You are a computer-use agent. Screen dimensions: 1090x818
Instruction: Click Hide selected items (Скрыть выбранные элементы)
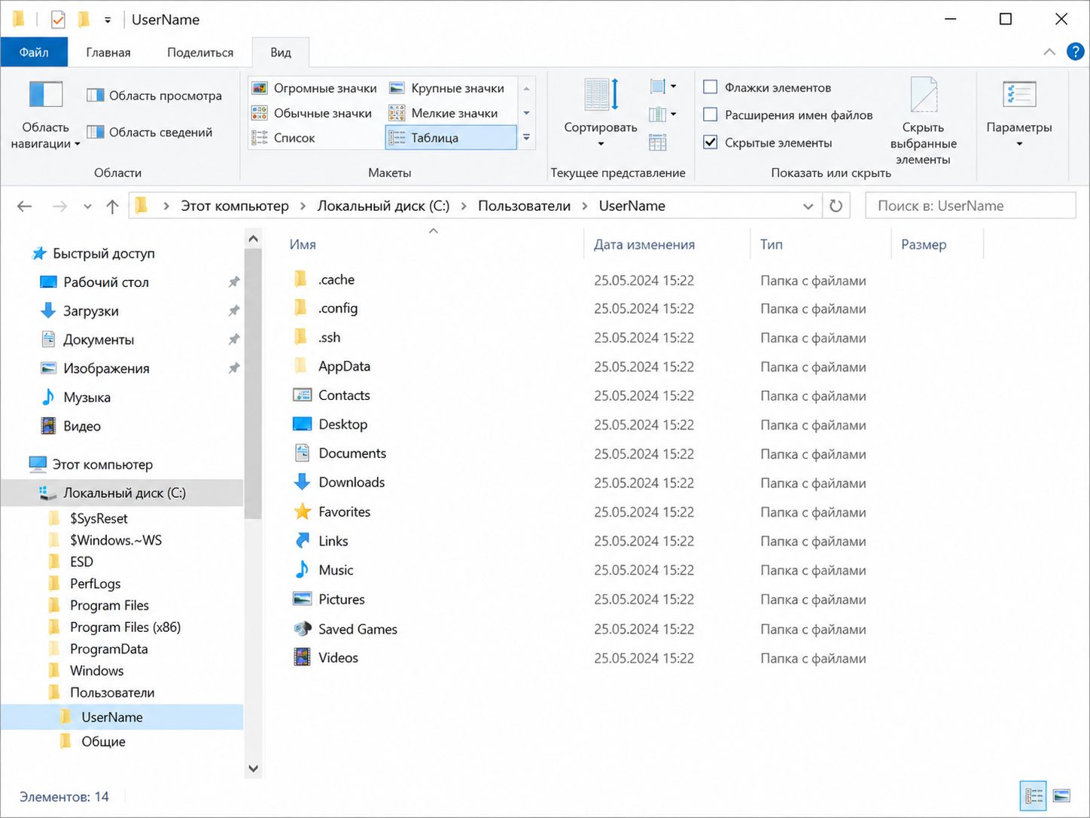924,121
